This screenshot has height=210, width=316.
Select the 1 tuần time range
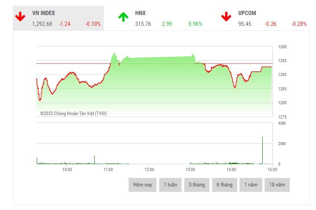[x=170, y=185]
